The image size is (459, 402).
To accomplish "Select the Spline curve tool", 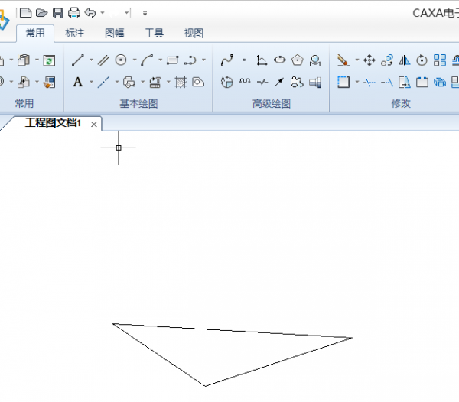I will click(226, 60).
